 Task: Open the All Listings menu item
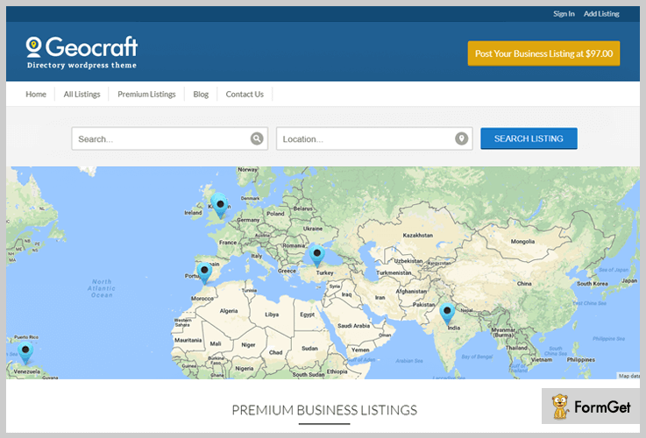click(82, 95)
